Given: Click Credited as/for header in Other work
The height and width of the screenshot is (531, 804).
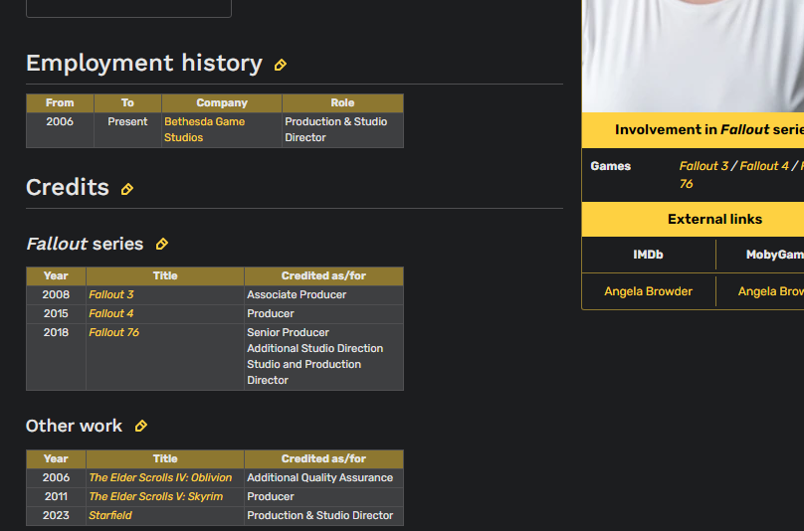Looking at the screenshot, I should point(323,458).
